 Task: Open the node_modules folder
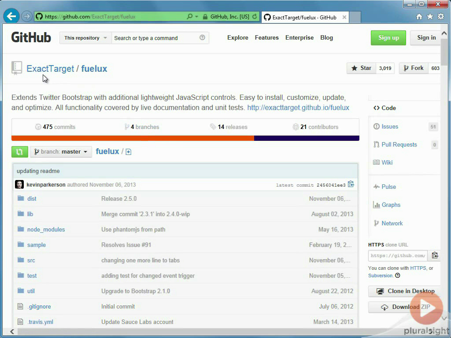[46, 230]
